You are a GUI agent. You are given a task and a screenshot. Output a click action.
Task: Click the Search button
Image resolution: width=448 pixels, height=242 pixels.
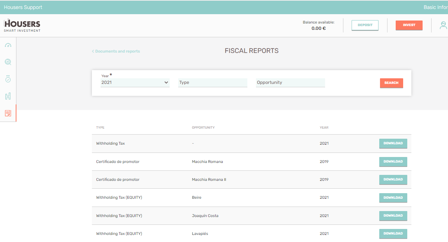(392, 83)
